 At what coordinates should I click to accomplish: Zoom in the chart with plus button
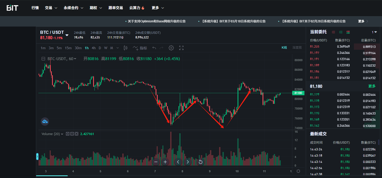coord(165,162)
